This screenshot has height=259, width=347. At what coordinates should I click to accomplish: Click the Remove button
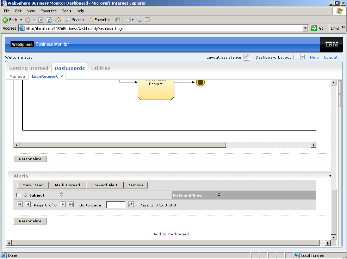click(x=135, y=185)
